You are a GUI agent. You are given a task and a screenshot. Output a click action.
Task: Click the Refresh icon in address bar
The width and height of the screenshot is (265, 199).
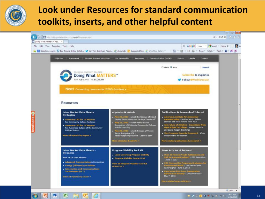click(222, 37)
